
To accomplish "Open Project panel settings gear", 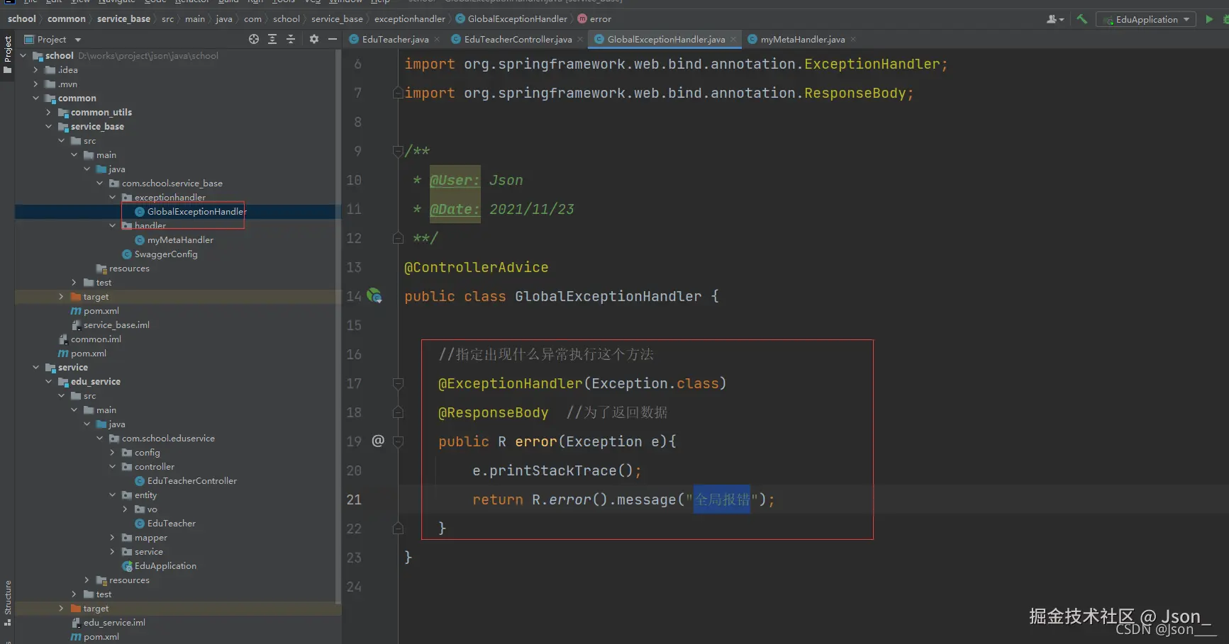I will [314, 40].
